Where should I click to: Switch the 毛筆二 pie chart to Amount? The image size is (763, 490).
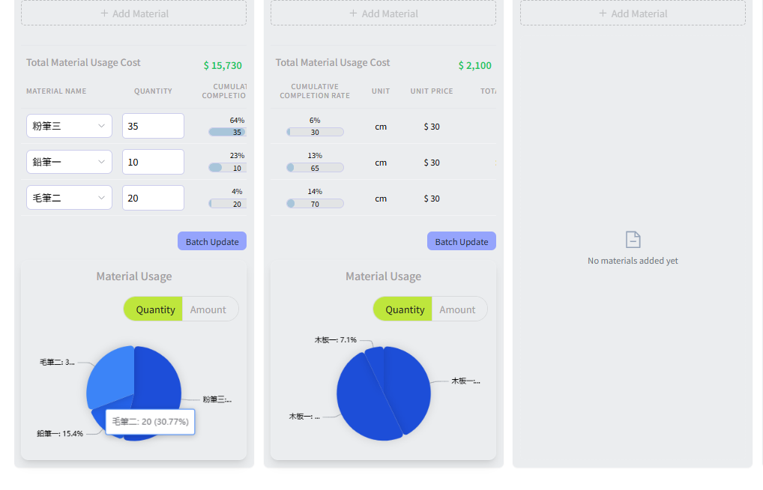[208, 309]
